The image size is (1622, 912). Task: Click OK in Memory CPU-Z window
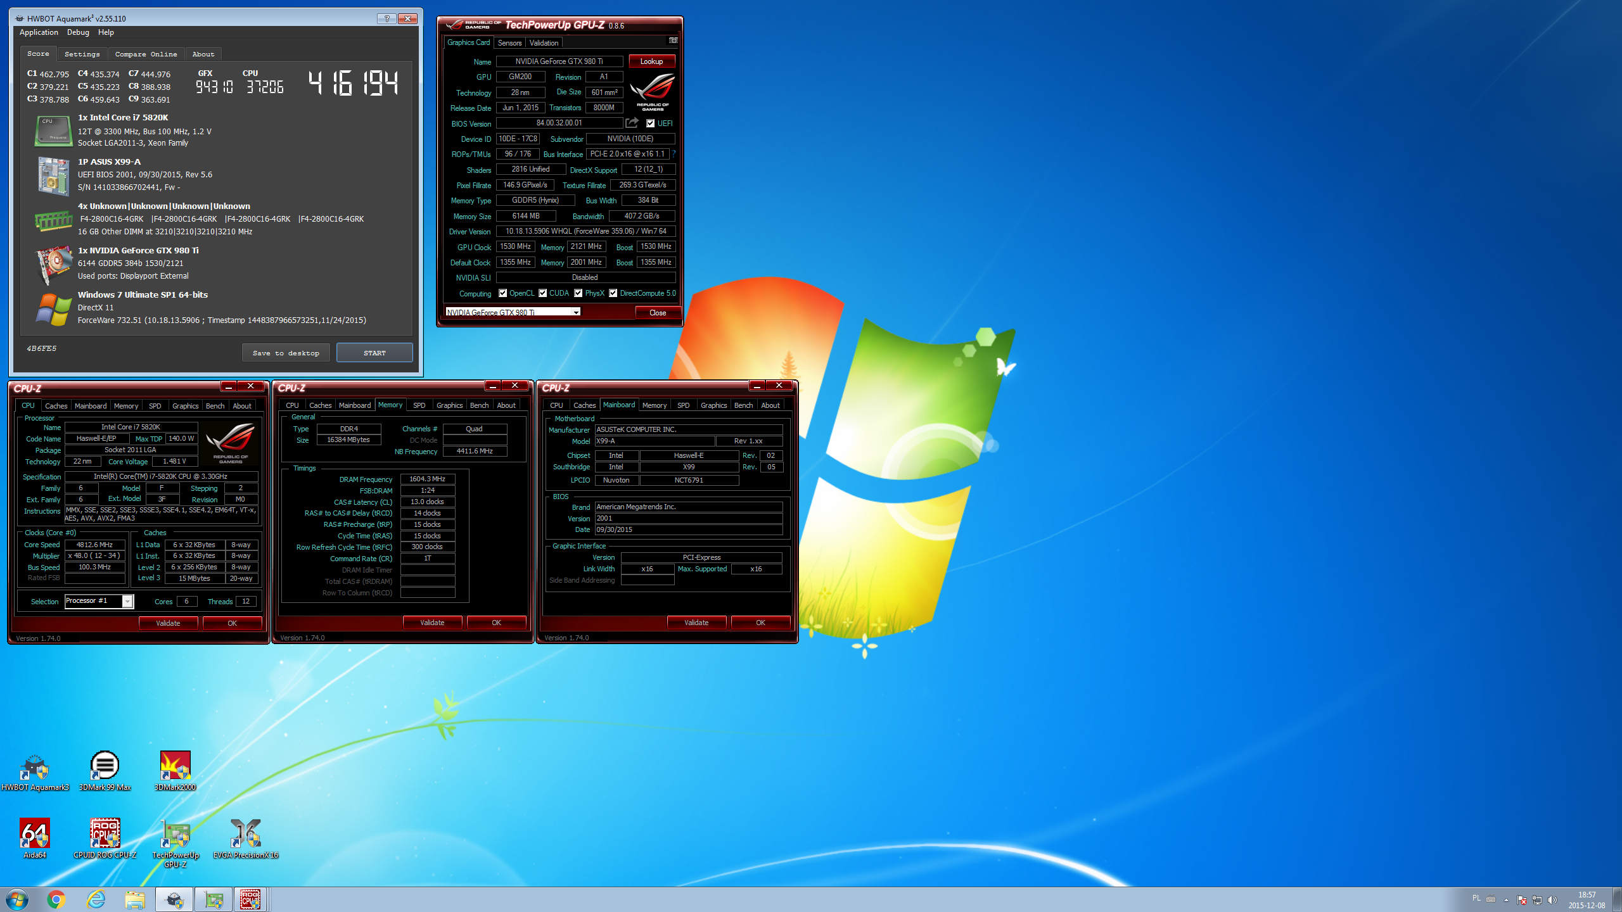pyautogui.click(x=496, y=623)
